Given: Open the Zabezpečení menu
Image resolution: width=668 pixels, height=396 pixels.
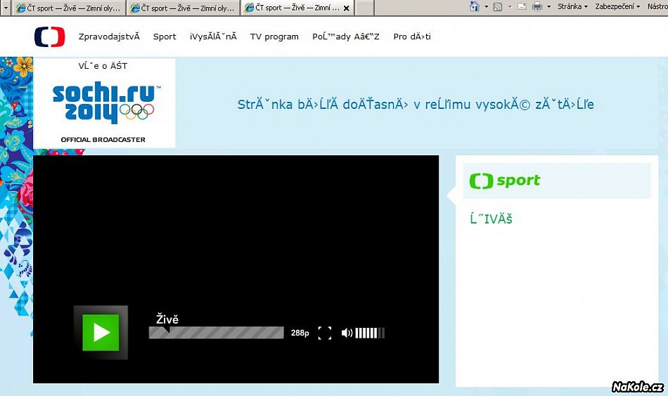Looking at the screenshot, I should click(x=617, y=6).
